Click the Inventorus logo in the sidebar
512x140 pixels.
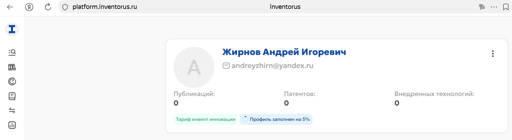[12, 30]
